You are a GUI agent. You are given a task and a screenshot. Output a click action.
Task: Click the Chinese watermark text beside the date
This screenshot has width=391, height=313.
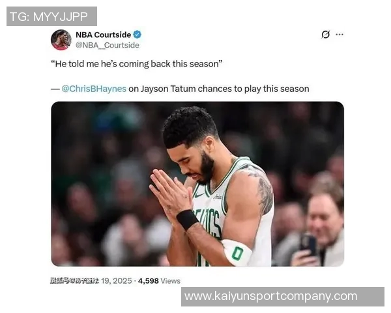[74, 281]
